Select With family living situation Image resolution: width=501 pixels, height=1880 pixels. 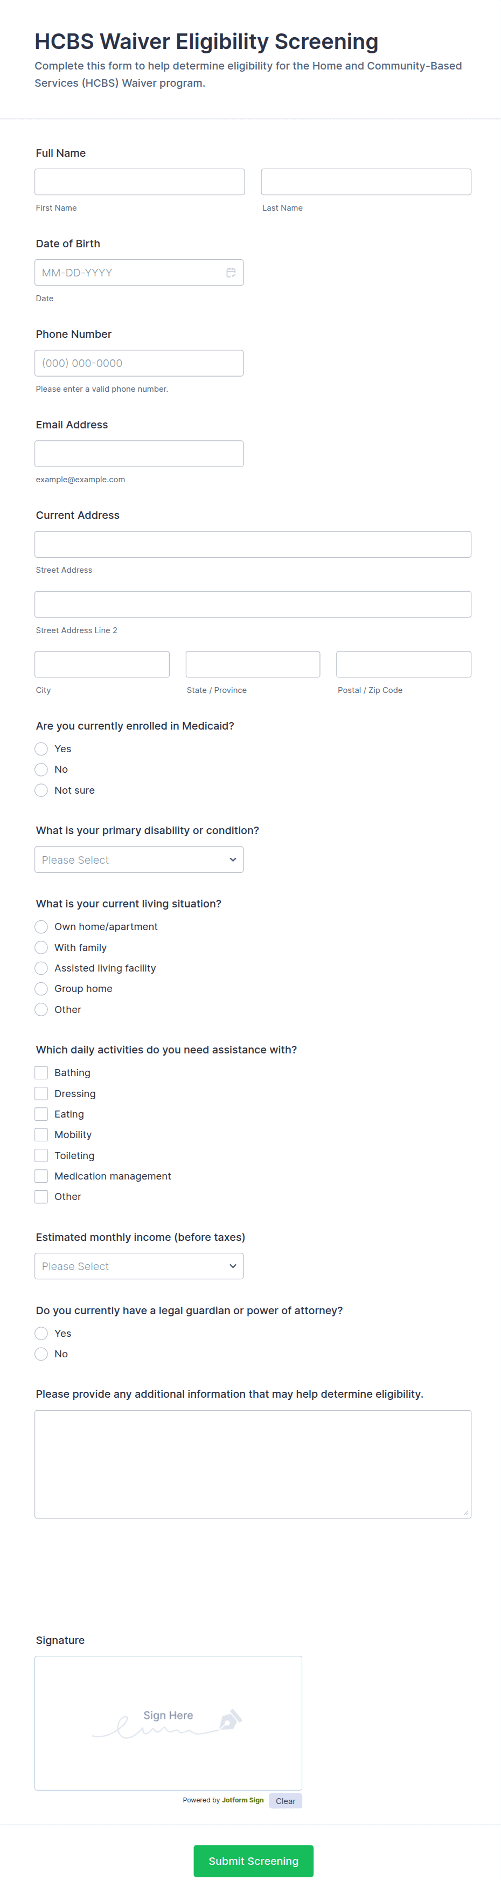pyautogui.click(x=41, y=947)
